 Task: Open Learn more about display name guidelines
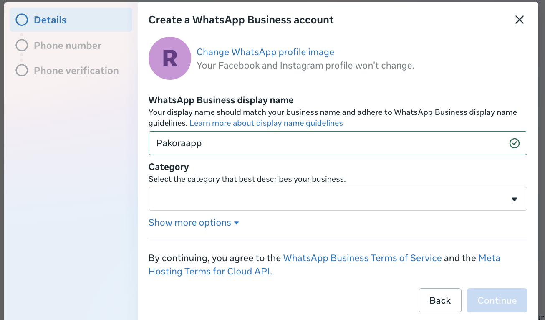click(266, 123)
